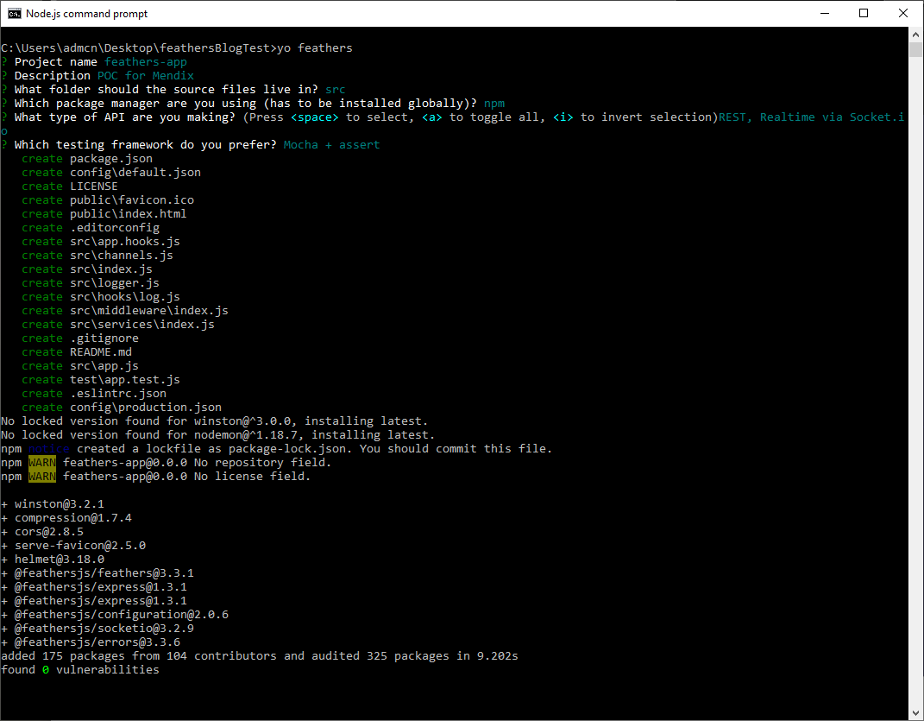The width and height of the screenshot is (924, 721).
Task: Click the 'config\production.json' file line
Action: (122, 407)
